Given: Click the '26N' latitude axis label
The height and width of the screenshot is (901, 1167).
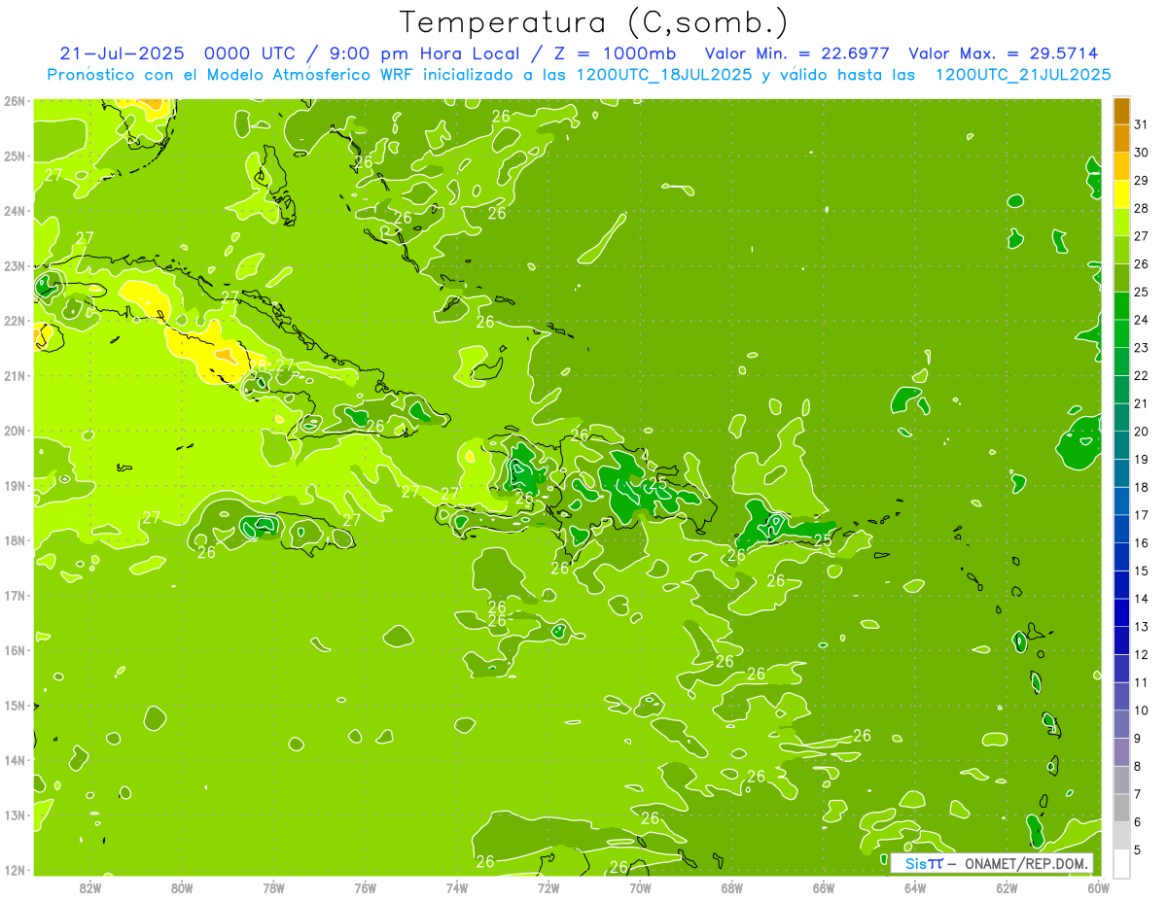Looking at the screenshot, I should 15,101.
